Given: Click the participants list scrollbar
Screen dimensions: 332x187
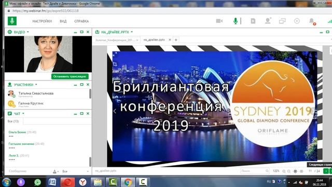Looking at the screenshot, I should [90, 94].
